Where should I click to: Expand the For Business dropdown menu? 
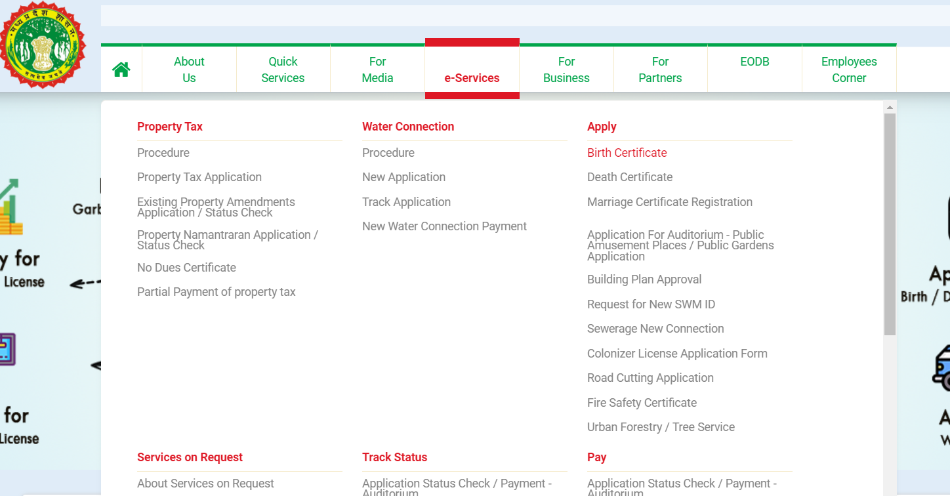(566, 70)
